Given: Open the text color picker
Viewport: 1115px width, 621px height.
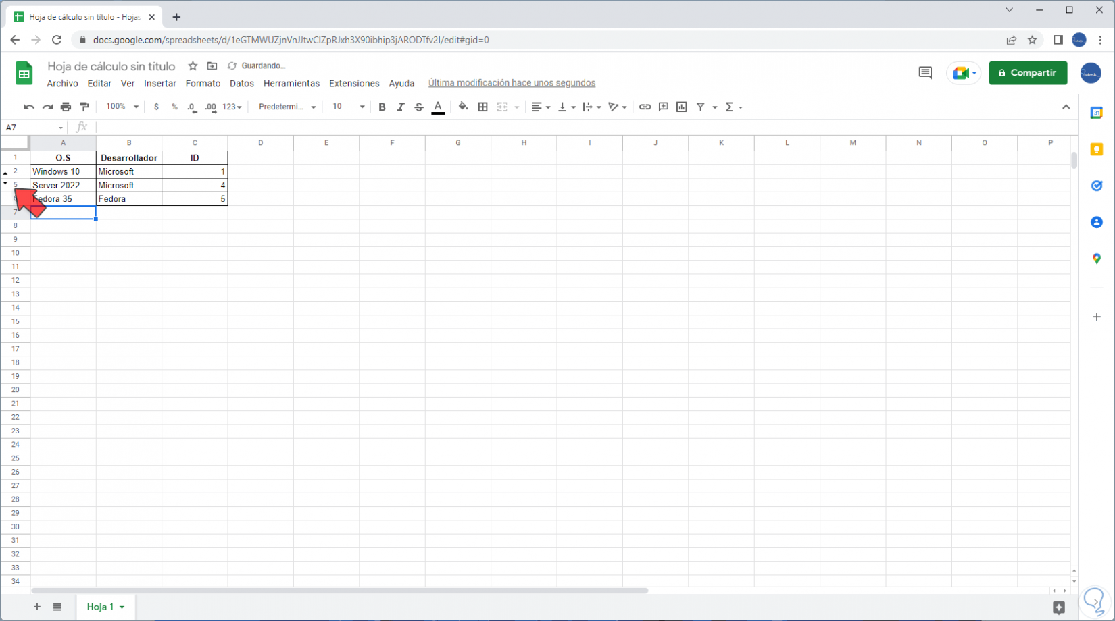Looking at the screenshot, I should click(x=438, y=107).
